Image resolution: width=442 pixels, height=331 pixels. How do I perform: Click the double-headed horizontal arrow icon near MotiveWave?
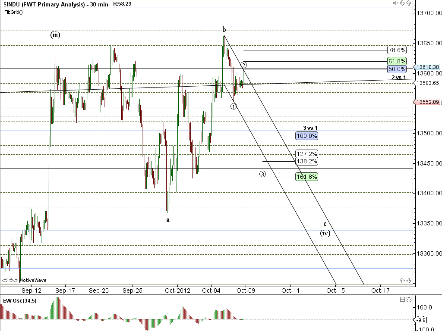point(5,280)
